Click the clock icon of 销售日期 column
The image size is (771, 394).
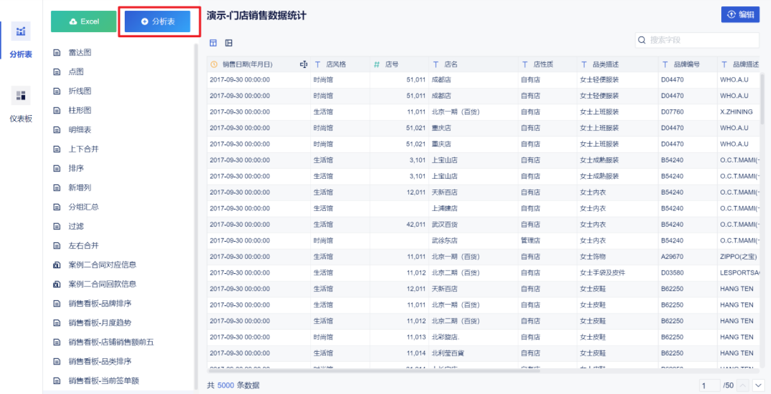214,64
